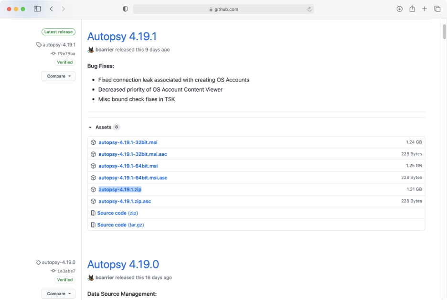Click "Misc bound check fixes in TSK"

(x=137, y=99)
